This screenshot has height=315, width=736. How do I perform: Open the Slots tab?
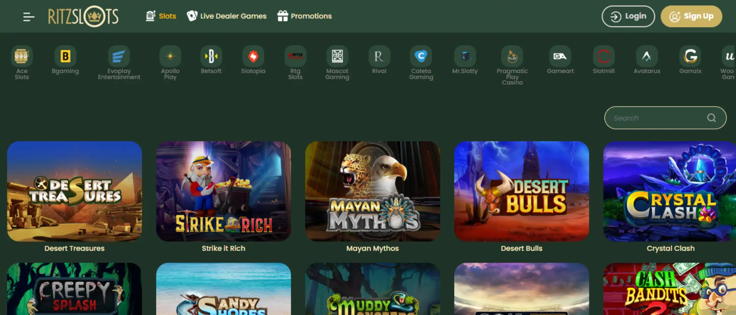pyautogui.click(x=161, y=16)
